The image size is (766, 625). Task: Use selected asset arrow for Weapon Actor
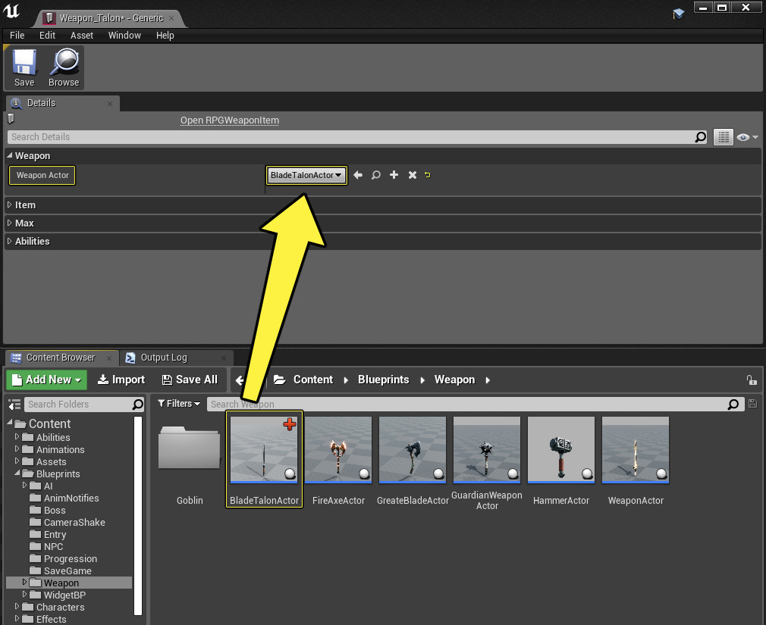pos(358,175)
